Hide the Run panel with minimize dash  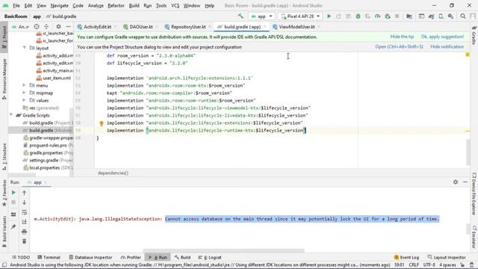coord(465,182)
